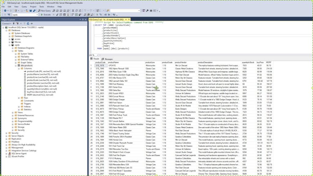Screen dimensions: 313x176
Task: Click the Save icon in toolbar
Action: coord(31,11)
